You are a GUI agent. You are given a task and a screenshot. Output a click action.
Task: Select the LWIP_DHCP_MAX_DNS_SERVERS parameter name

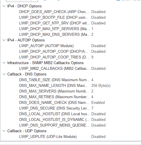55,35
